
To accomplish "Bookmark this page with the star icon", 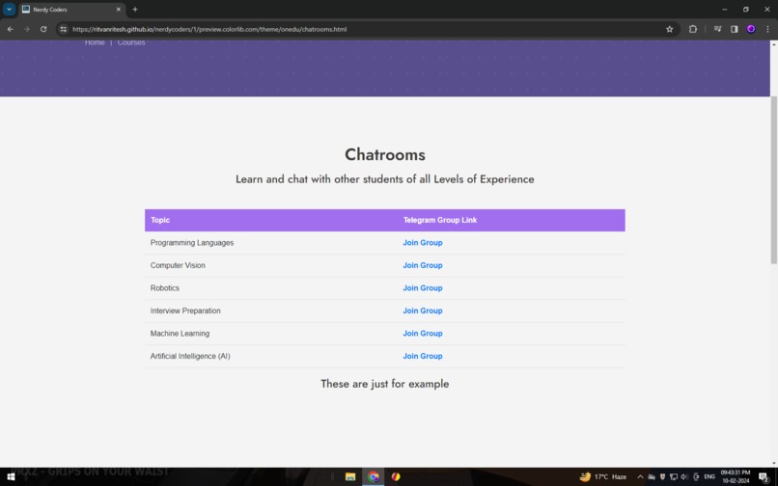I will click(x=669, y=29).
